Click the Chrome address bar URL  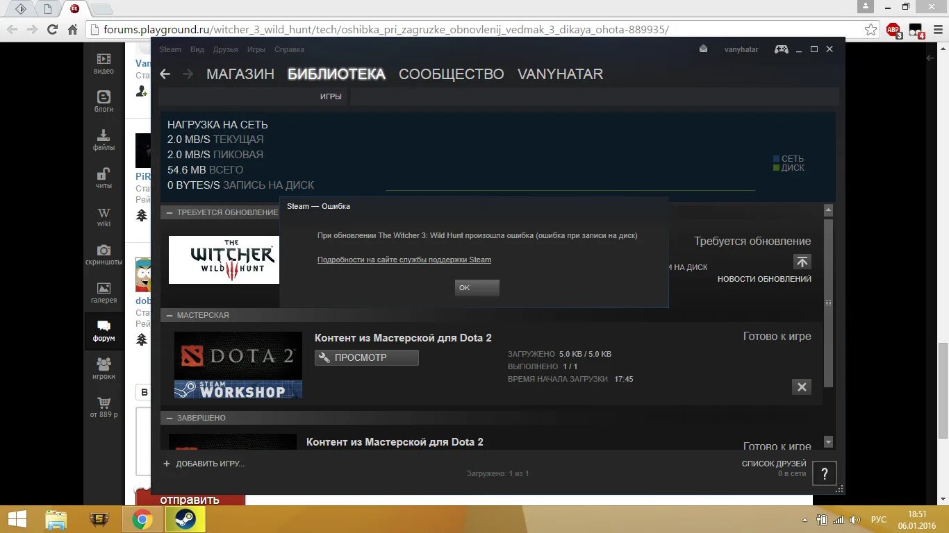(386, 29)
